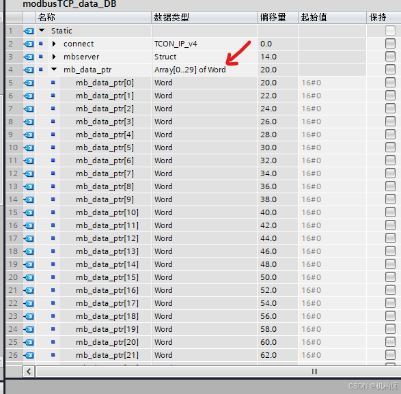
Task: Click the 保持 column header
Action: point(384,17)
